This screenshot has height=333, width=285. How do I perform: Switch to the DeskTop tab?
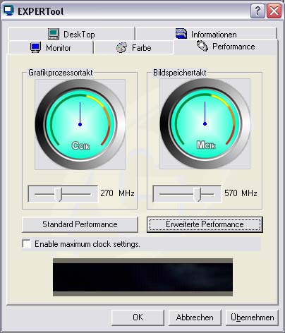tap(71, 34)
